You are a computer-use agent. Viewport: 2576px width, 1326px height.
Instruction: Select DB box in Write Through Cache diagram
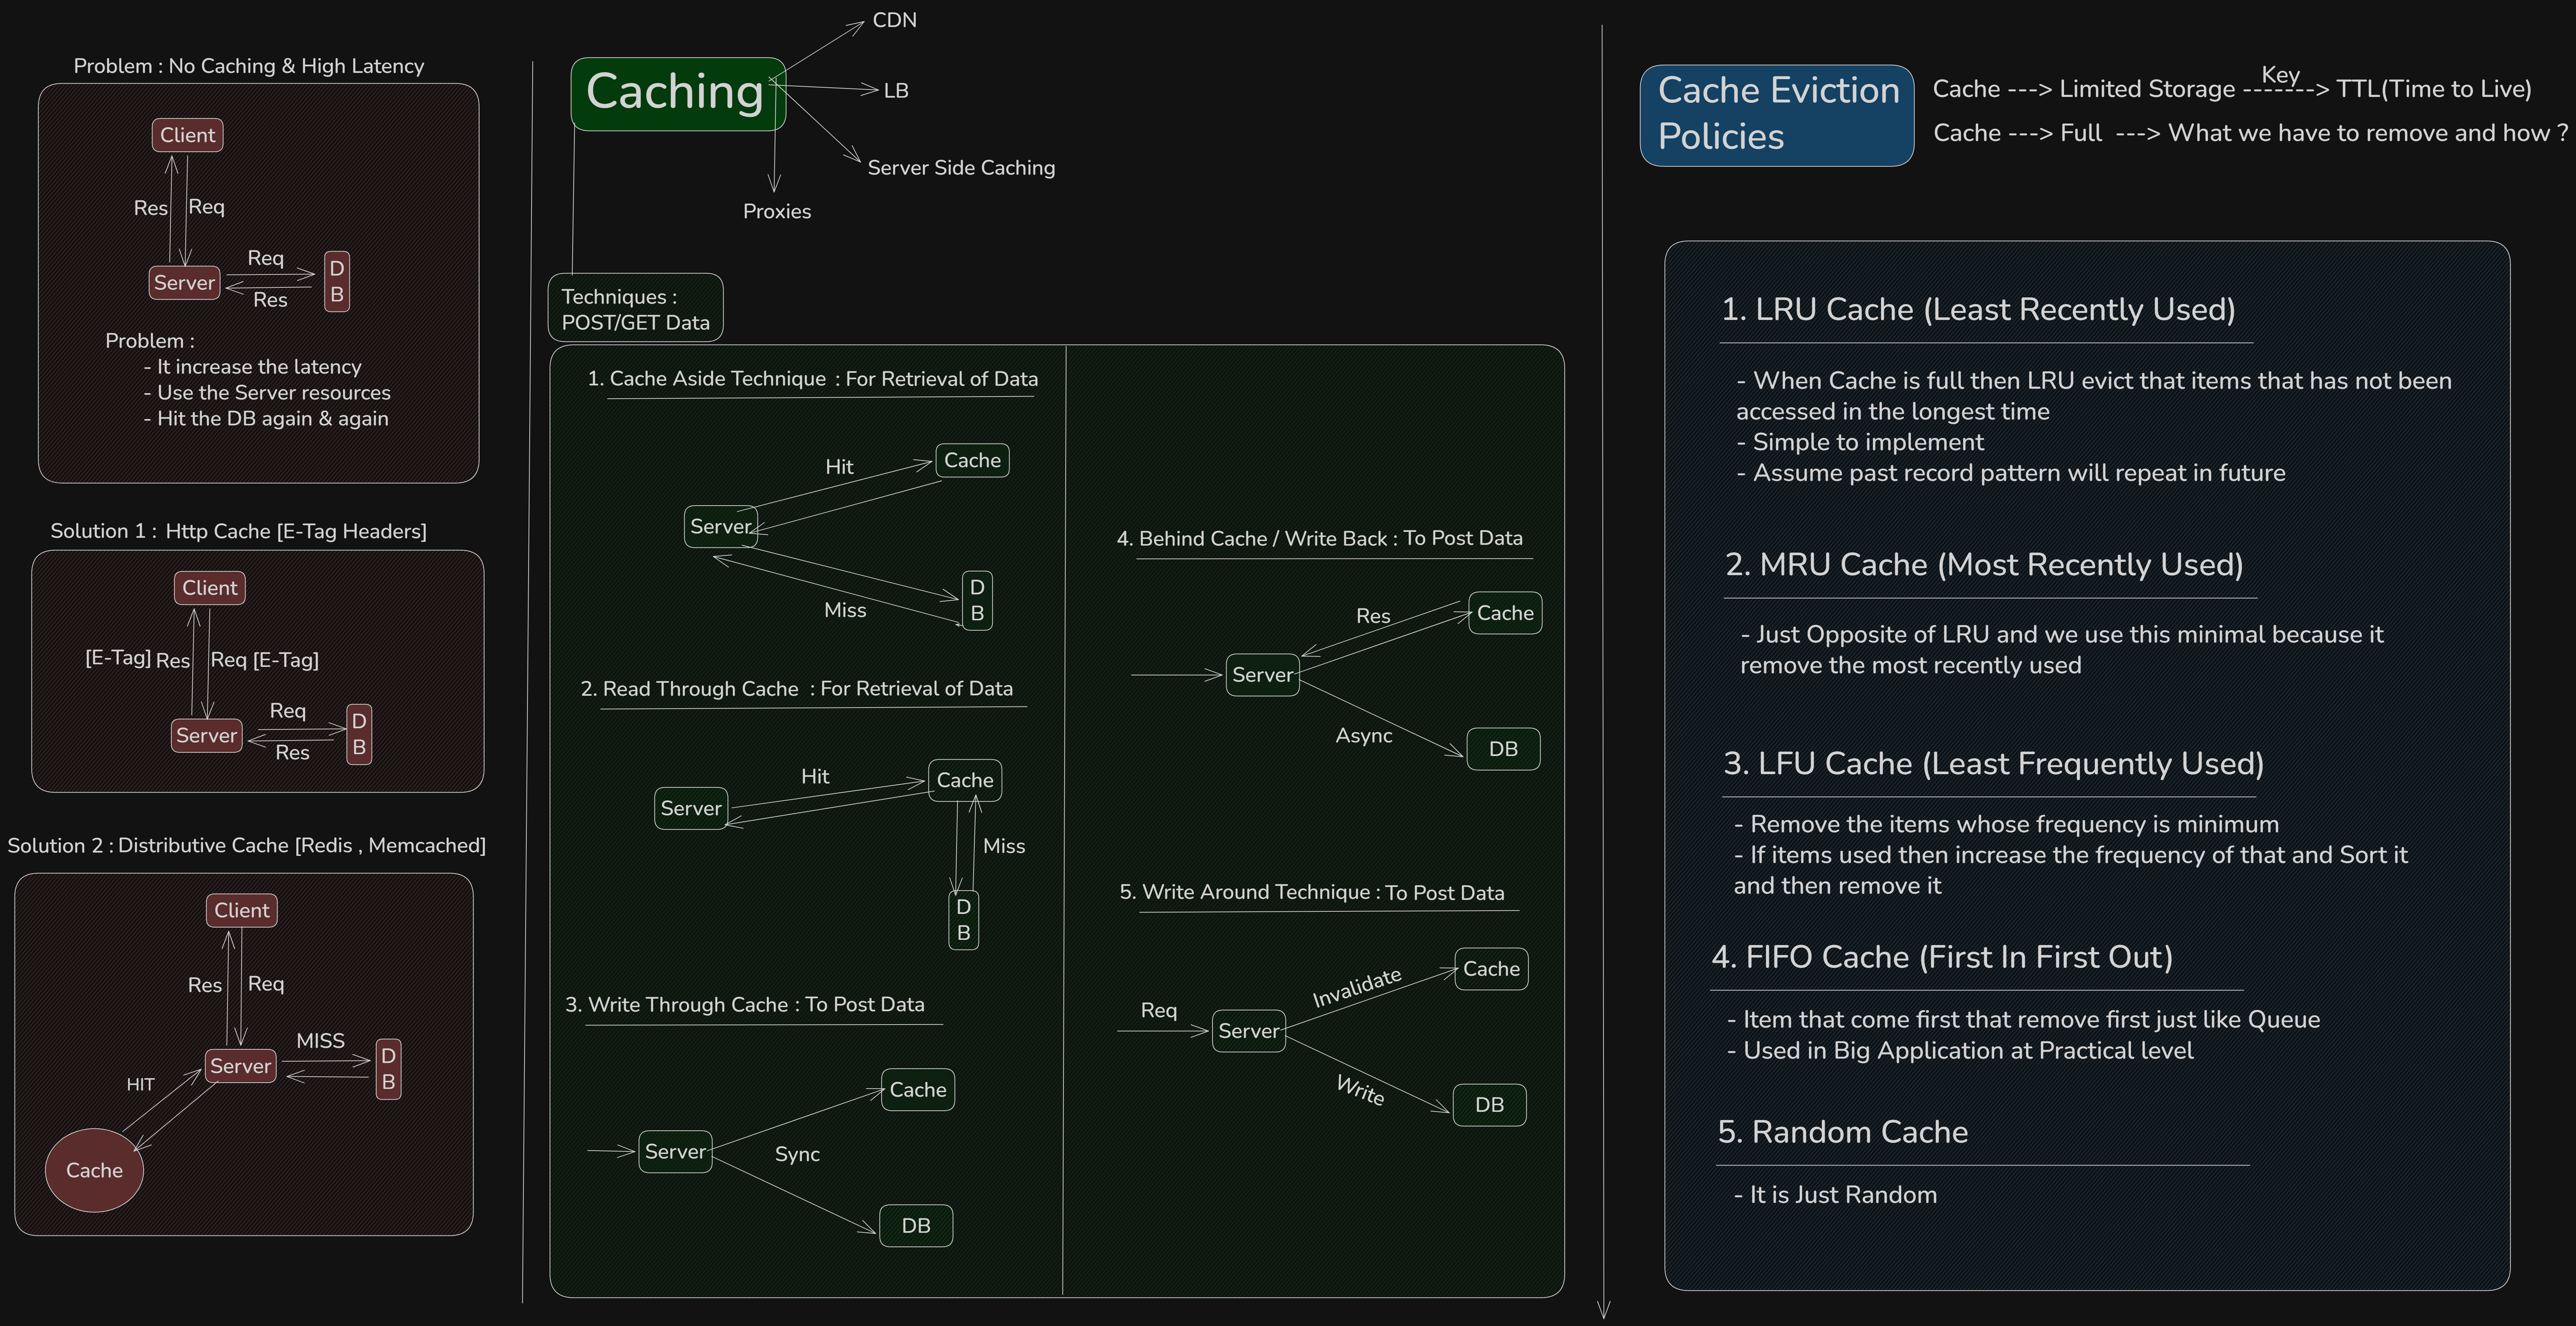pos(916,1226)
